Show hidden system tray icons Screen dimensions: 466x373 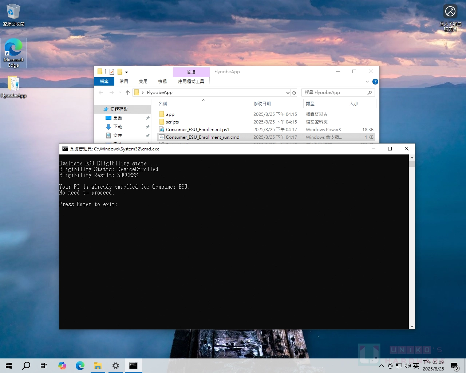coord(382,366)
